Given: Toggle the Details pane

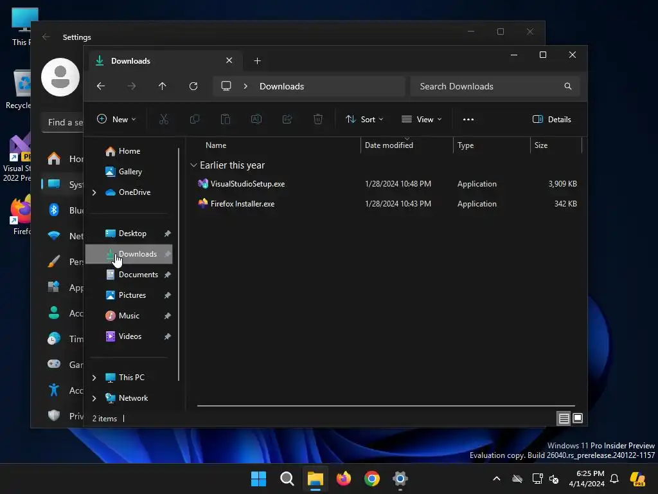Looking at the screenshot, I should pyautogui.click(x=551, y=119).
